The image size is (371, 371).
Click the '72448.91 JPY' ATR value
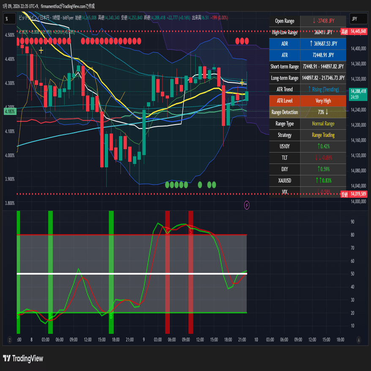tap(323, 55)
